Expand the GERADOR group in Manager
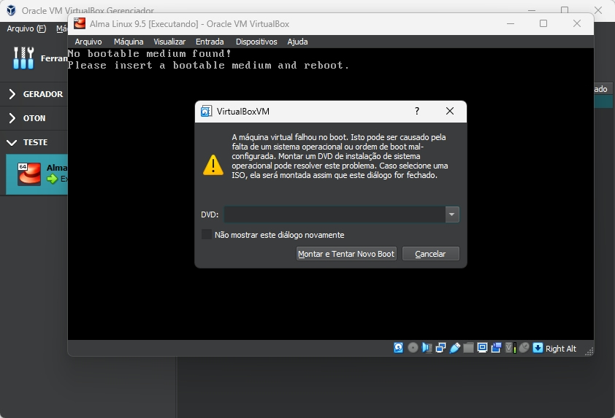This screenshot has width=615, height=418. tap(12, 94)
